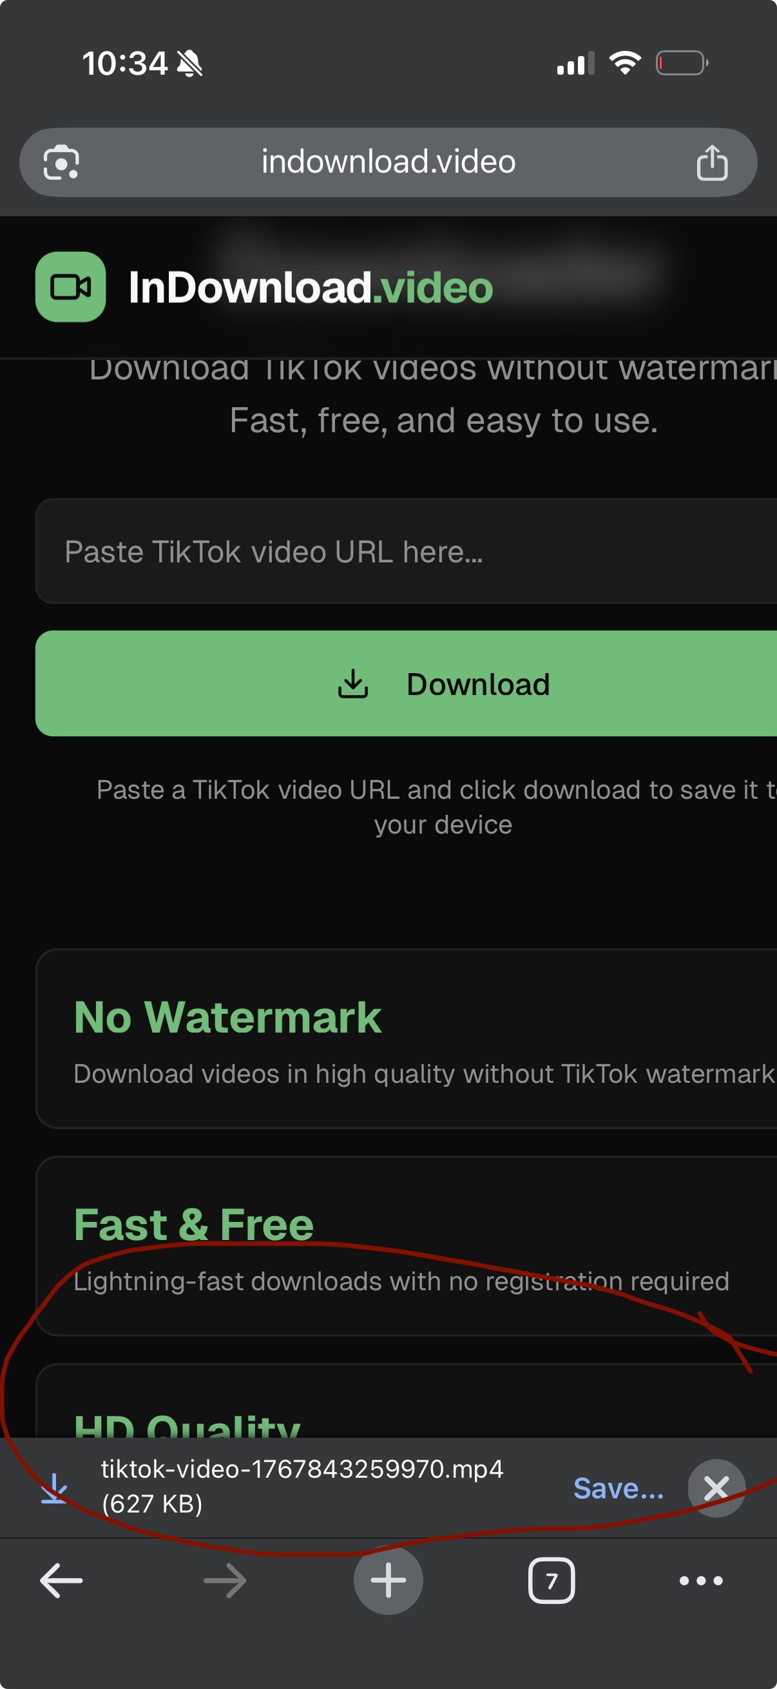Tap the indownload.video address bar

388,162
